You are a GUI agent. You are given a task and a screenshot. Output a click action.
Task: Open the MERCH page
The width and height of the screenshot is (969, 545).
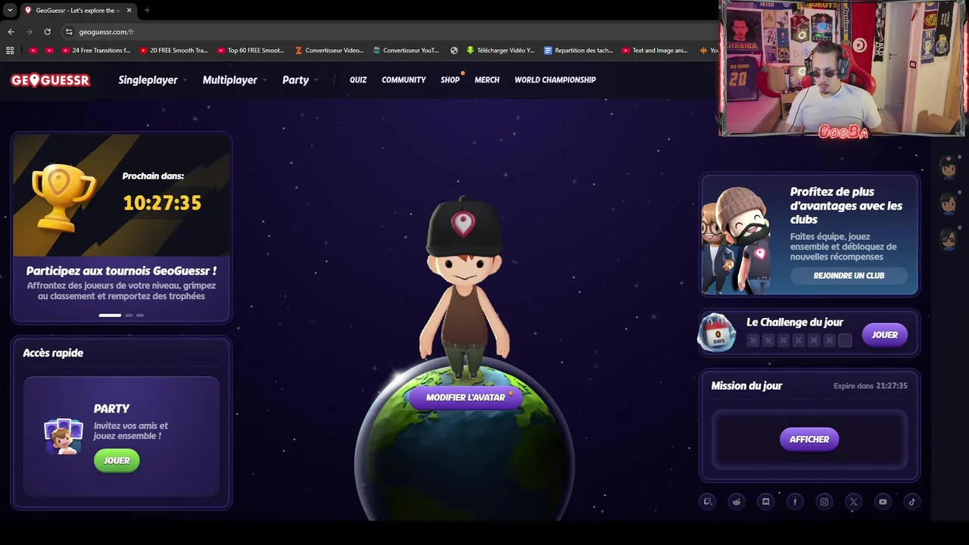click(x=487, y=80)
